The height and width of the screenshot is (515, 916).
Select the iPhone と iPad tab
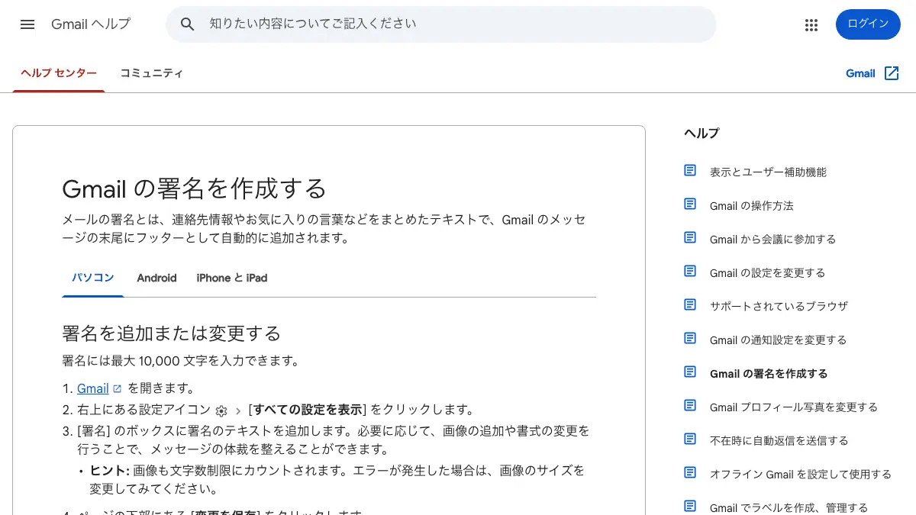tap(232, 278)
